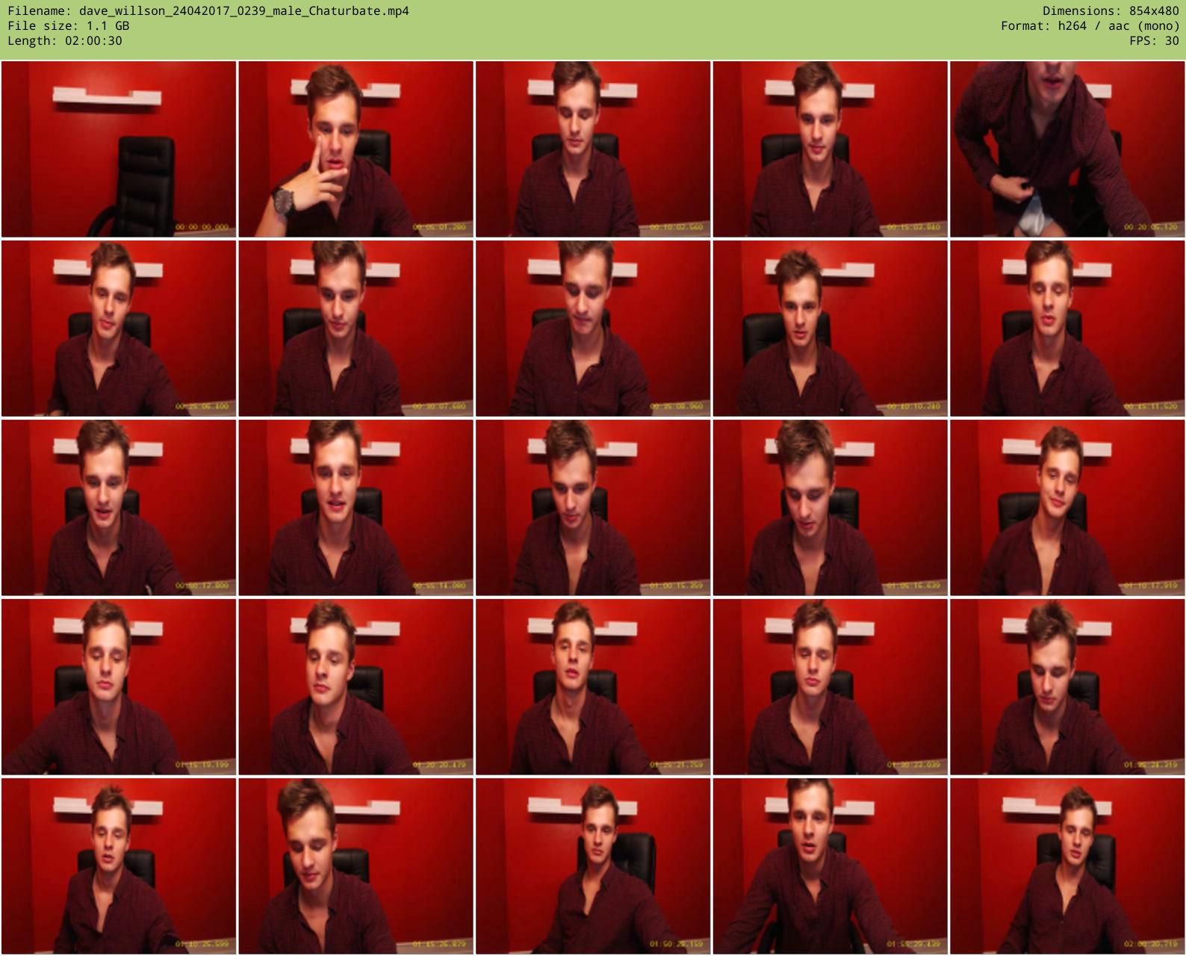The image size is (1186, 956).
Task: Click the File size 1.1 GB label
Action: [69, 25]
